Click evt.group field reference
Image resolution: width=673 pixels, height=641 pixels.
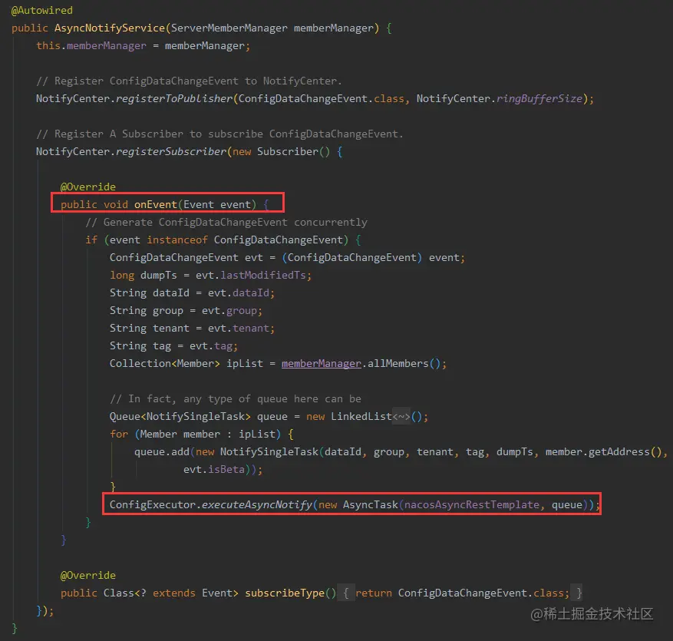tap(233, 310)
